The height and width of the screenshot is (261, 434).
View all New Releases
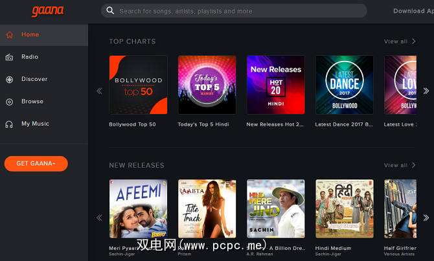click(x=396, y=165)
